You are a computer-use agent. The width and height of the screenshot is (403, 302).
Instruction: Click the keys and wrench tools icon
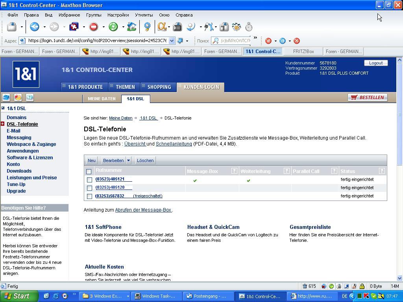click(209, 27)
